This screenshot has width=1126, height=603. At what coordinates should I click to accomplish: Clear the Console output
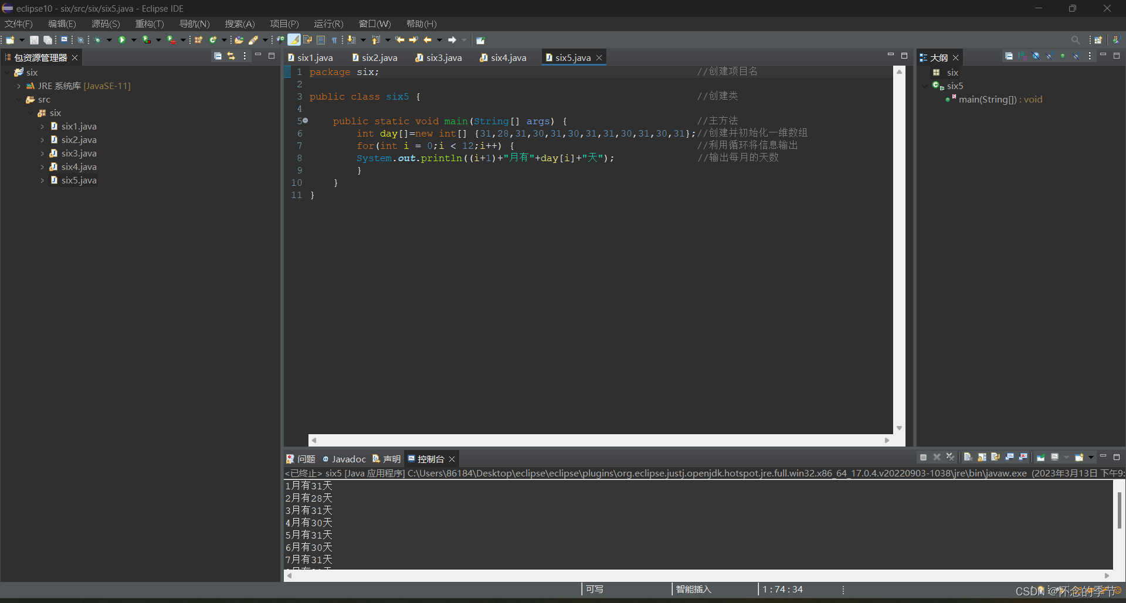pyautogui.click(x=968, y=458)
